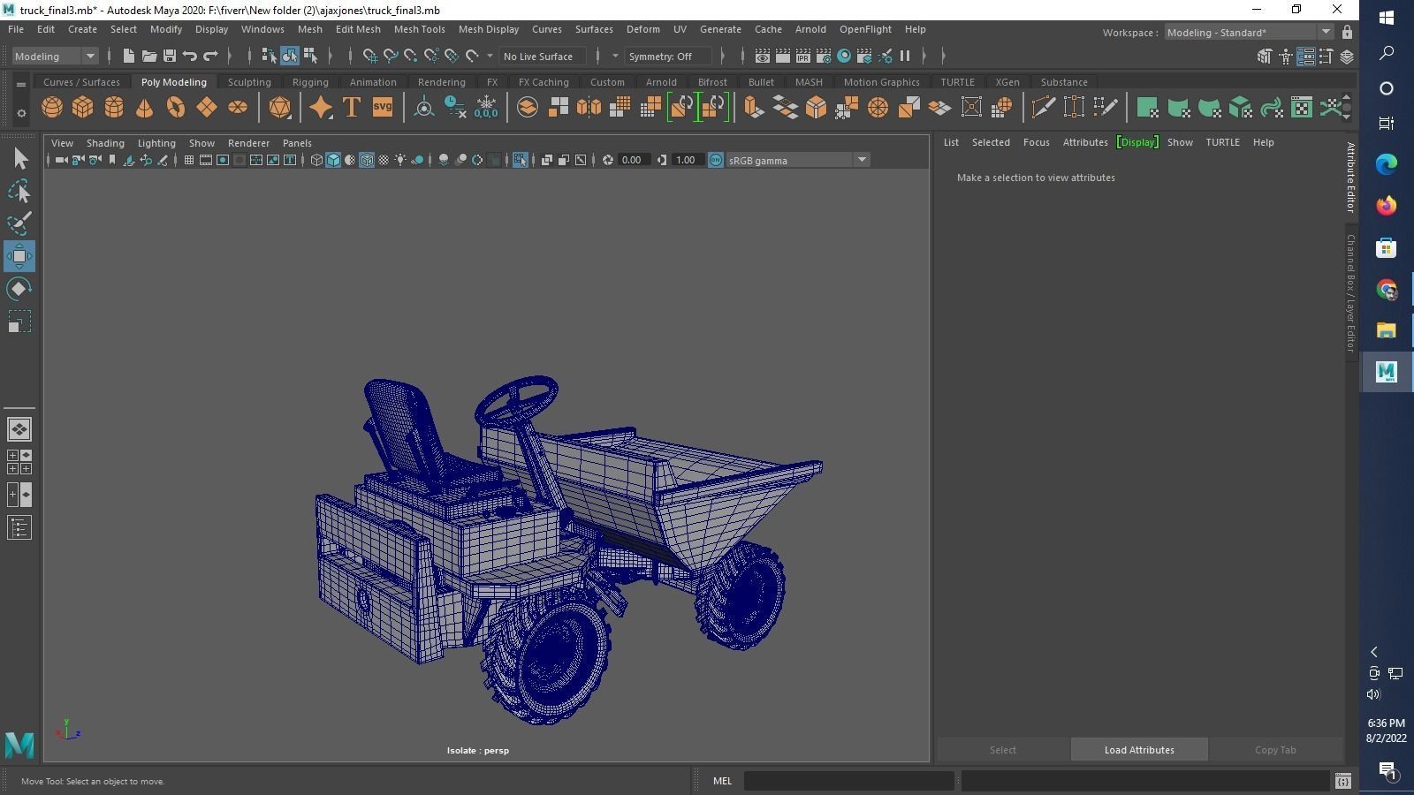Create a polygon cube from the shelf
The image size is (1414, 795).
point(83,108)
